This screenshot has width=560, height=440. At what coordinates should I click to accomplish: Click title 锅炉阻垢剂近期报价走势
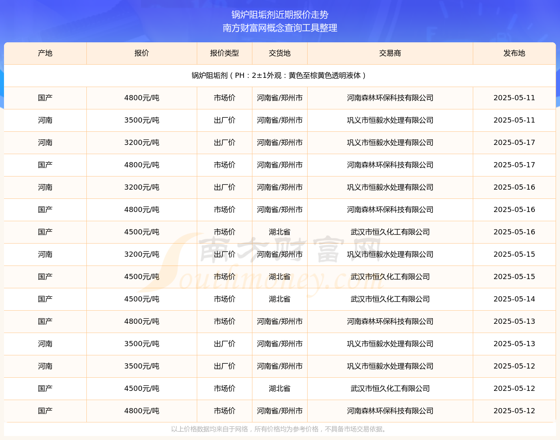point(280,15)
